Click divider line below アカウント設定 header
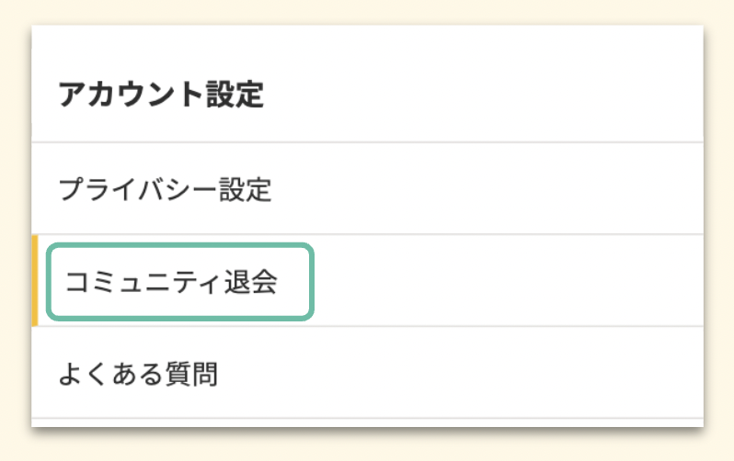734x461 pixels. tap(368, 142)
